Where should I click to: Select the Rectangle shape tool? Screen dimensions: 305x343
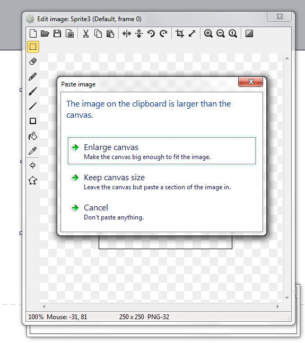33,121
